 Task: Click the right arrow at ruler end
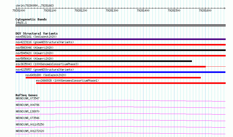(225, 8)
